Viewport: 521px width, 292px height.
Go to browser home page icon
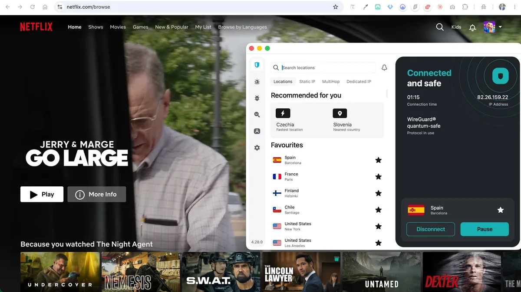pyautogui.click(x=45, y=7)
